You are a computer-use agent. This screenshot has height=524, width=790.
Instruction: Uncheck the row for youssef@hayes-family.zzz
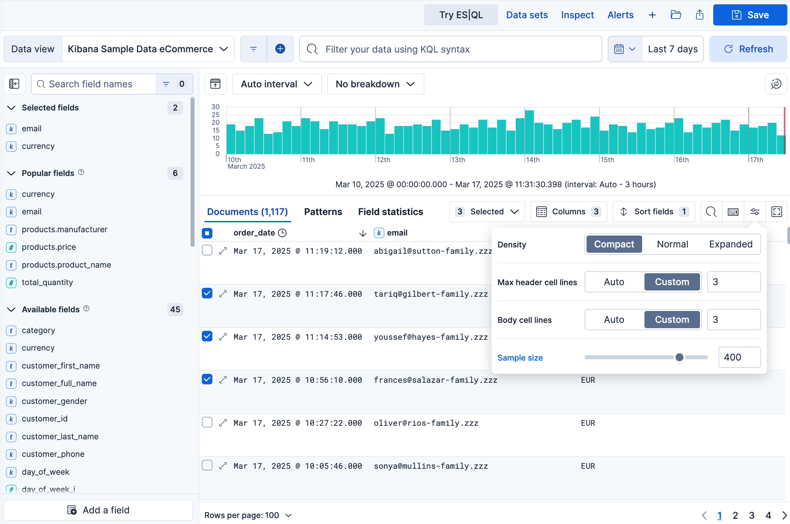click(x=207, y=336)
